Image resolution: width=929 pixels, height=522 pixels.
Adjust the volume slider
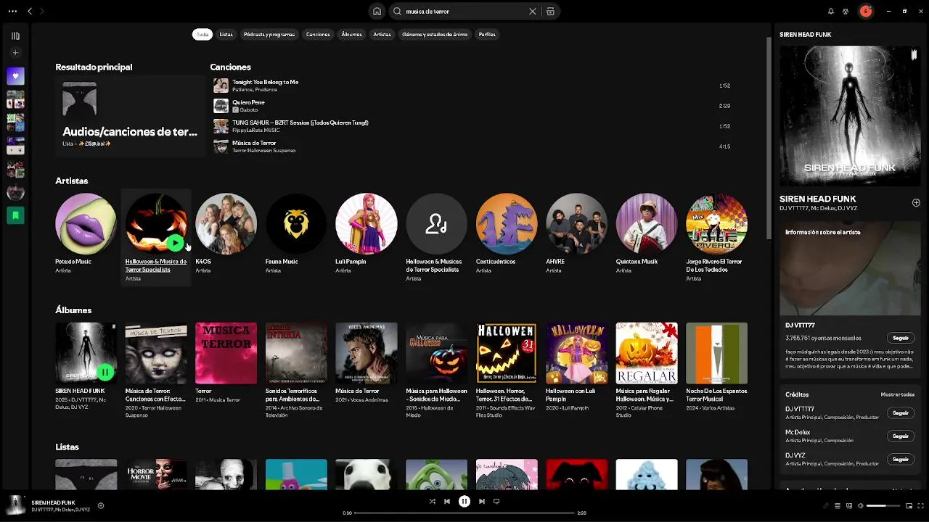point(883,506)
